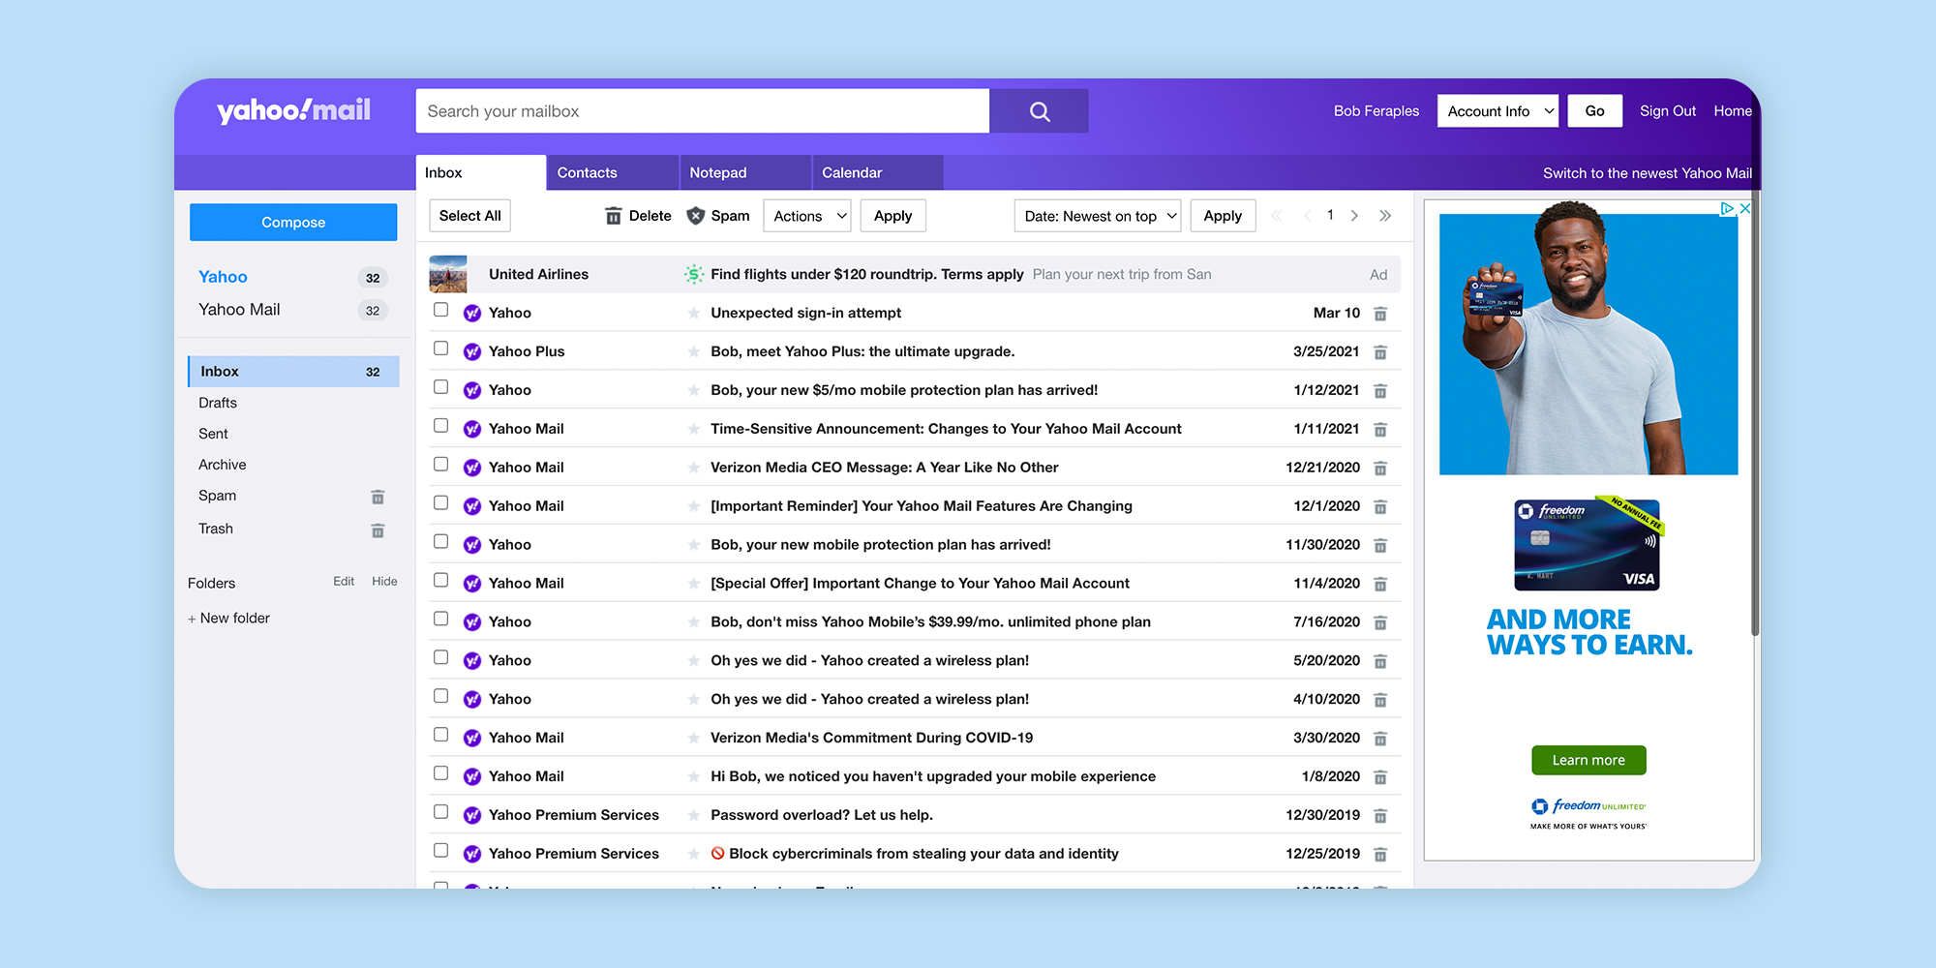Click the Search your mailbox field
Viewport: 1936px width, 968px height.
coord(703,111)
